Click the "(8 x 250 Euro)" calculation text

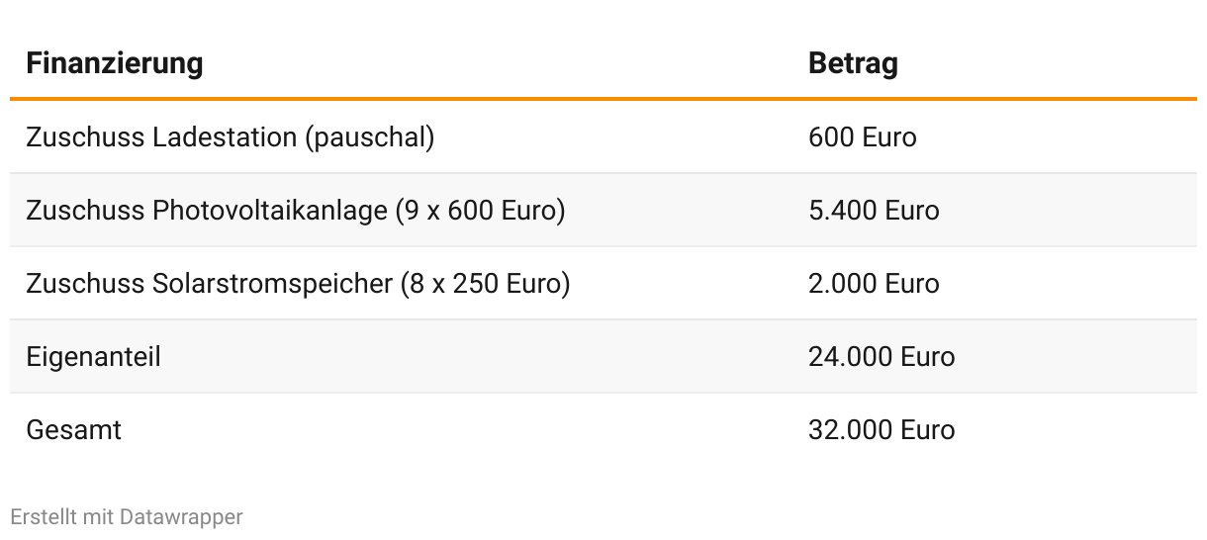tap(485, 283)
